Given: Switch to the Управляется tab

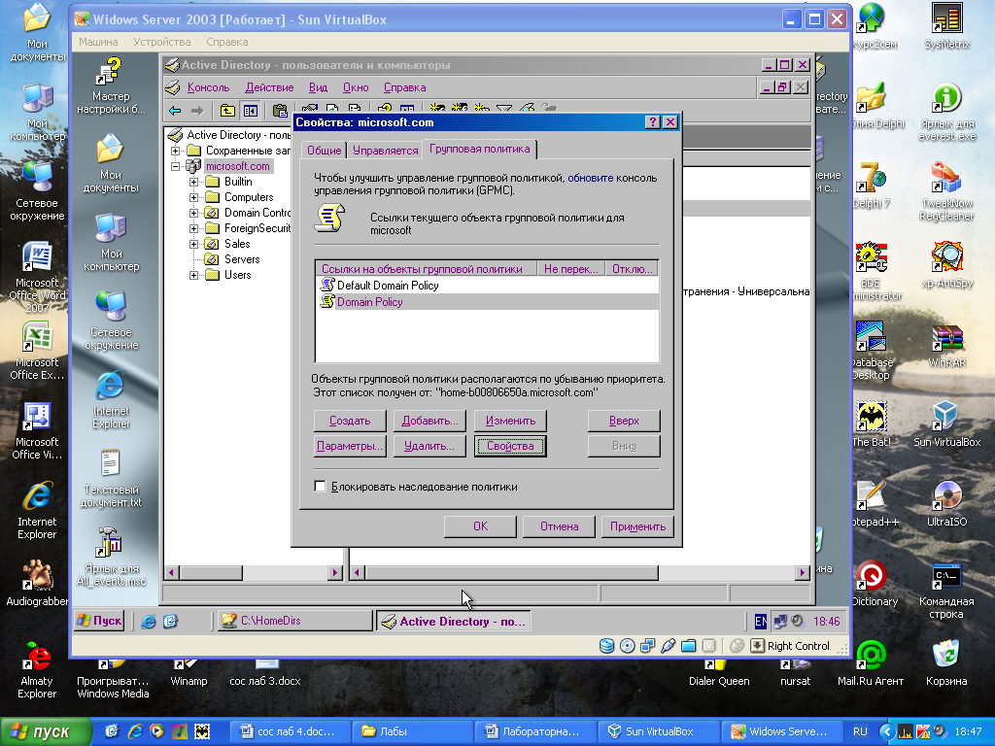Looking at the screenshot, I should tap(385, 151).
